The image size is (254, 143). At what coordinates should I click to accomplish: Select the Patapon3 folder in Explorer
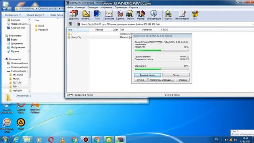[x=41, y=30]
